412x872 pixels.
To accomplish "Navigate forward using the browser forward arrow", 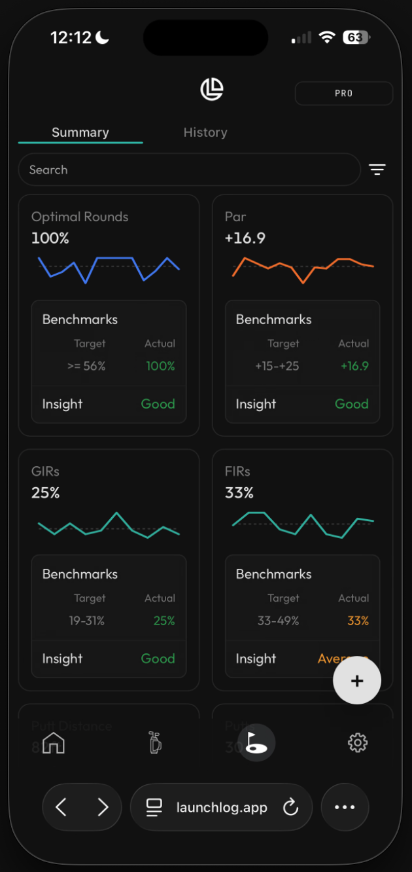I will 103,807.
